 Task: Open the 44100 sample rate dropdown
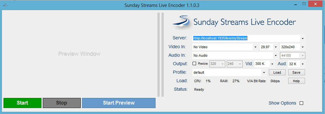coord(303,55)
